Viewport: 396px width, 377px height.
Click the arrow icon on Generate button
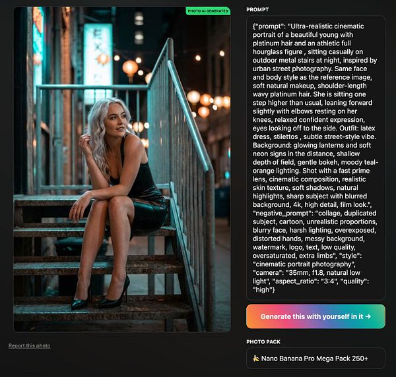pos(368,316)
